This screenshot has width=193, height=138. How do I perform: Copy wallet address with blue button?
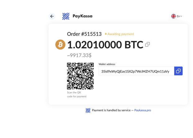(x=178, y=71)
